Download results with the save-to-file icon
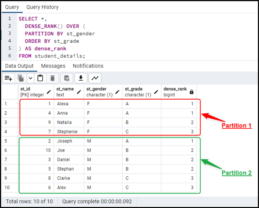 click(81, 78)
